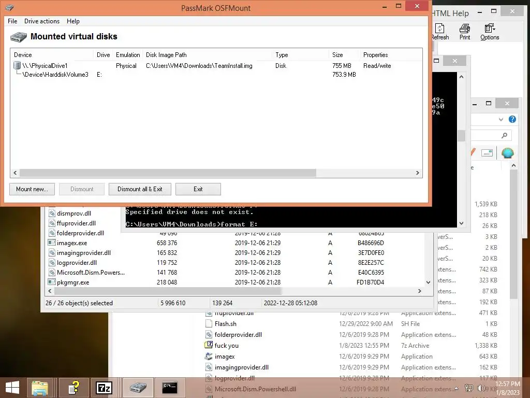The image size is (530, 398).
Task: Switch to the Command Prompt taskbar button
Action: [170, 388]
